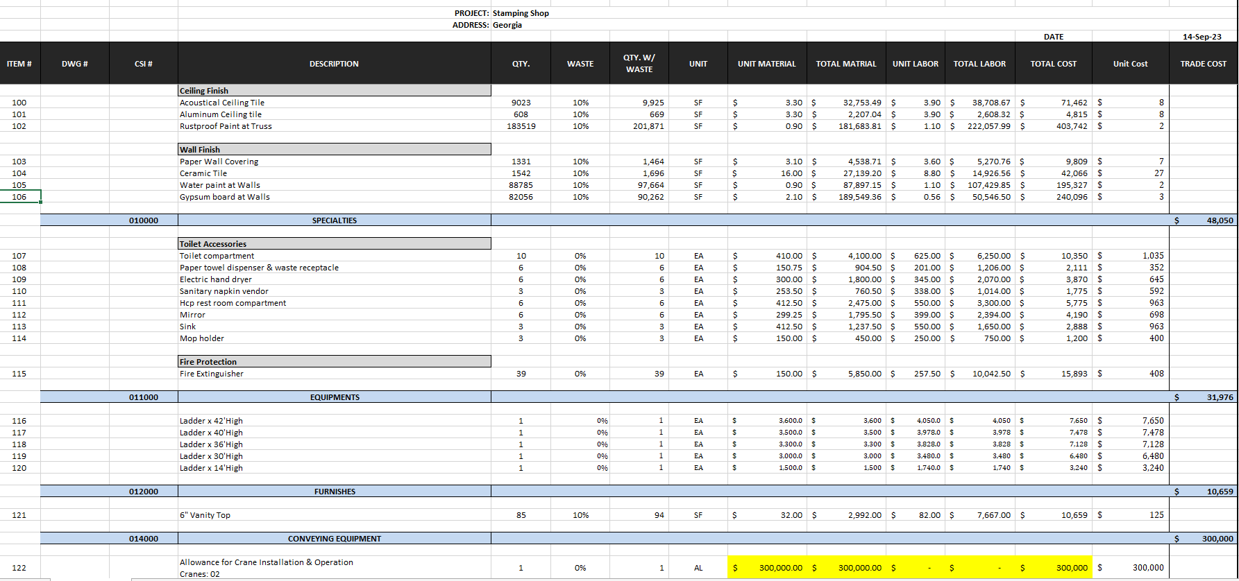
Task: Select the QTY. W/ WASTE header
Action: coord(639,64)
